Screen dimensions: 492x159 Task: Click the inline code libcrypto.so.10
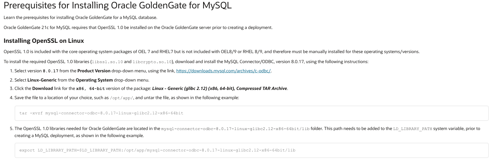152,62
